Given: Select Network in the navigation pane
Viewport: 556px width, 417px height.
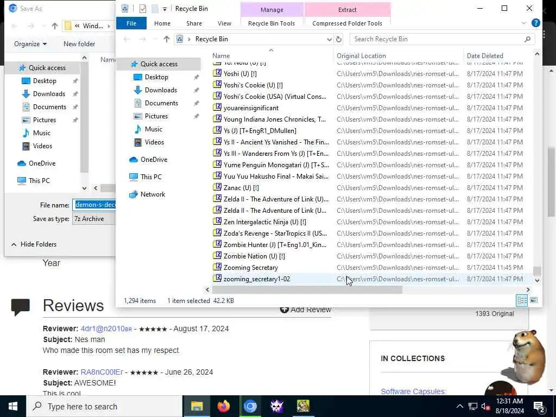Looking at the screenshot, I should (153, 194).
